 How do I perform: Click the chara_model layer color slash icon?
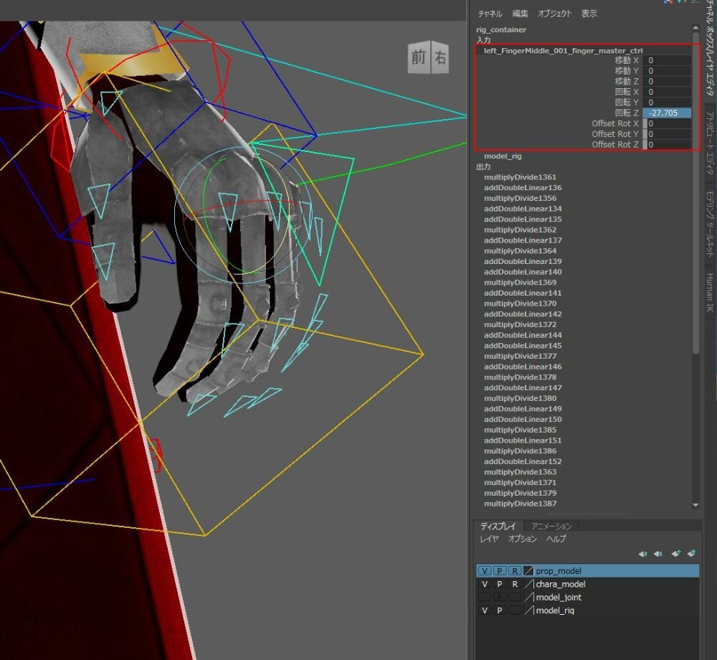pyautogui.click(x=528, y=584)
